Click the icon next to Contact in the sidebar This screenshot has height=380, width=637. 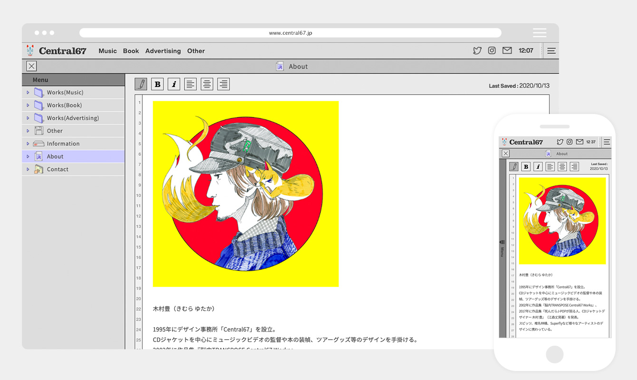click(39, 169)
